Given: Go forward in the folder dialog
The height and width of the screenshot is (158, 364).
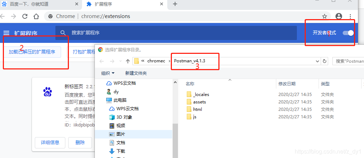Looking at the screenshot, I should [112, 61].
